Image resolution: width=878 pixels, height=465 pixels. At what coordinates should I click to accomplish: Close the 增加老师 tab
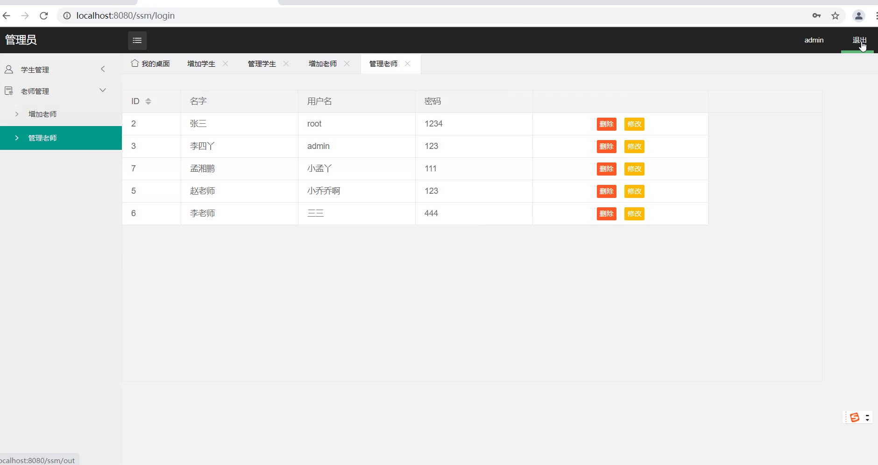pos(347,63)
